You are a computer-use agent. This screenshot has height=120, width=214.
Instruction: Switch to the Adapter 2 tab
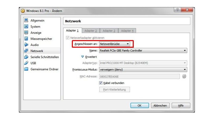91,31
